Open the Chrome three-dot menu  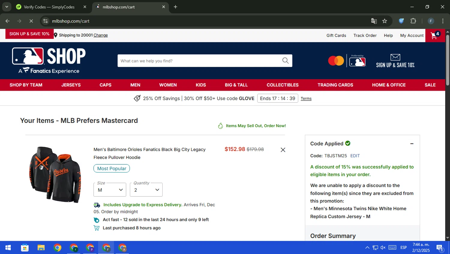(443, 21)
